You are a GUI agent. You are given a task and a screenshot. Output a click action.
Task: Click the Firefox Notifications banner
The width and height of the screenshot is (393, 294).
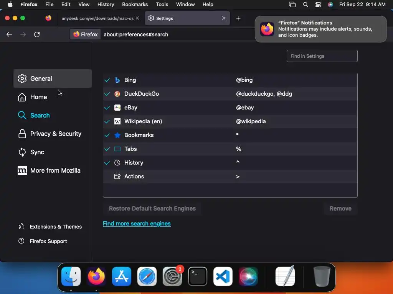coord(320,29)
